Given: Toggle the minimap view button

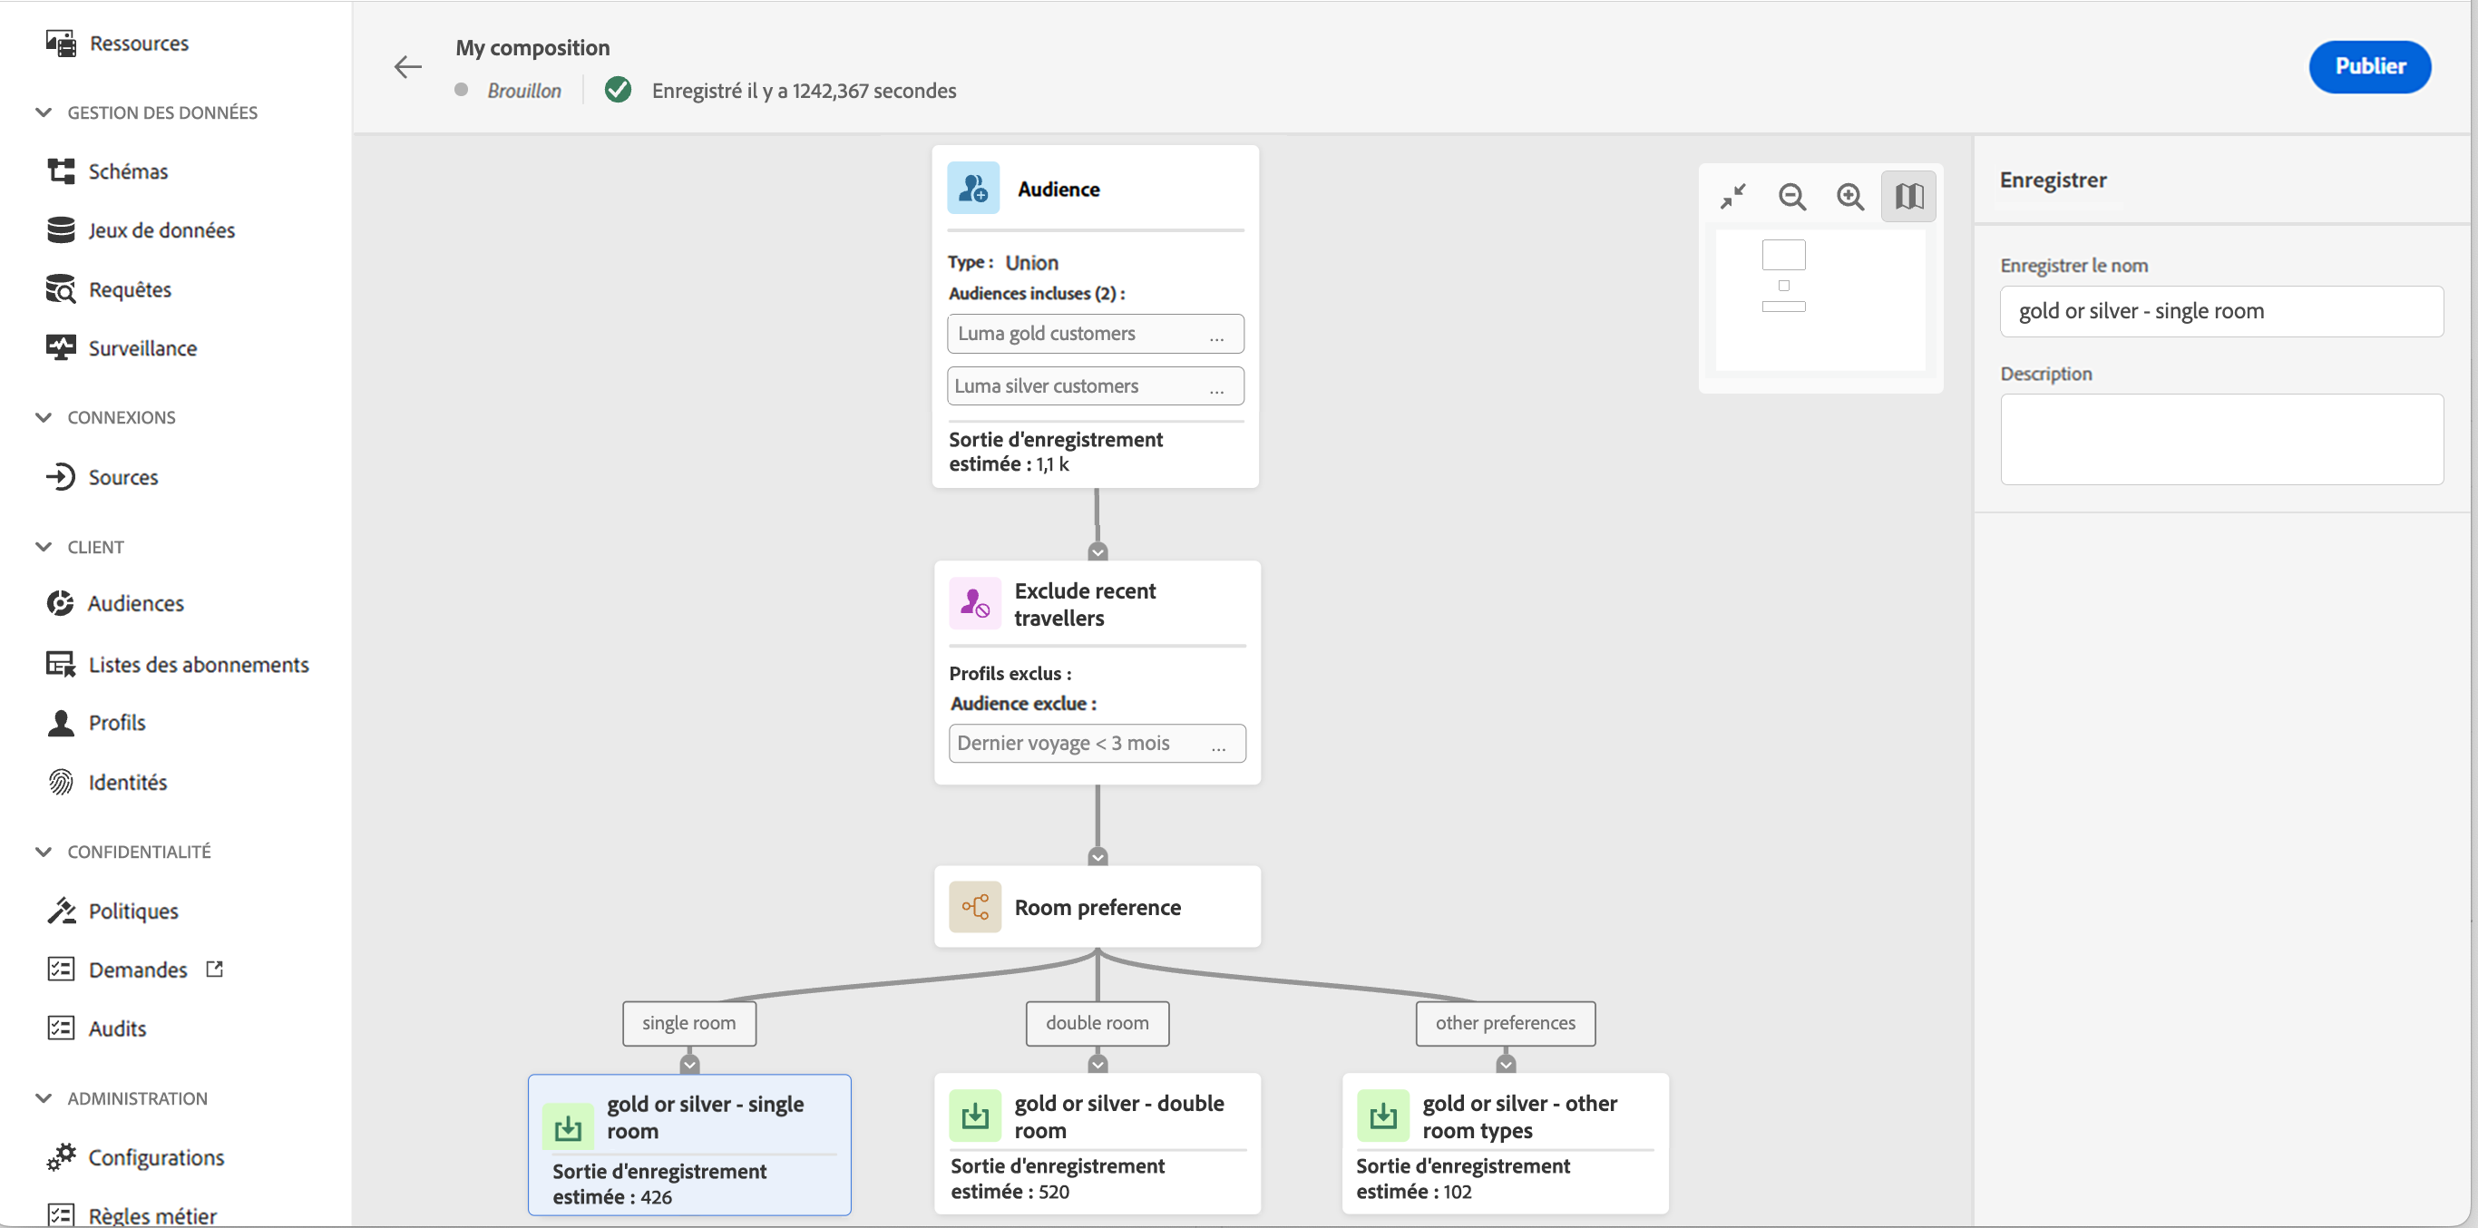Looking at the screenshot, I should (1908, 197).
